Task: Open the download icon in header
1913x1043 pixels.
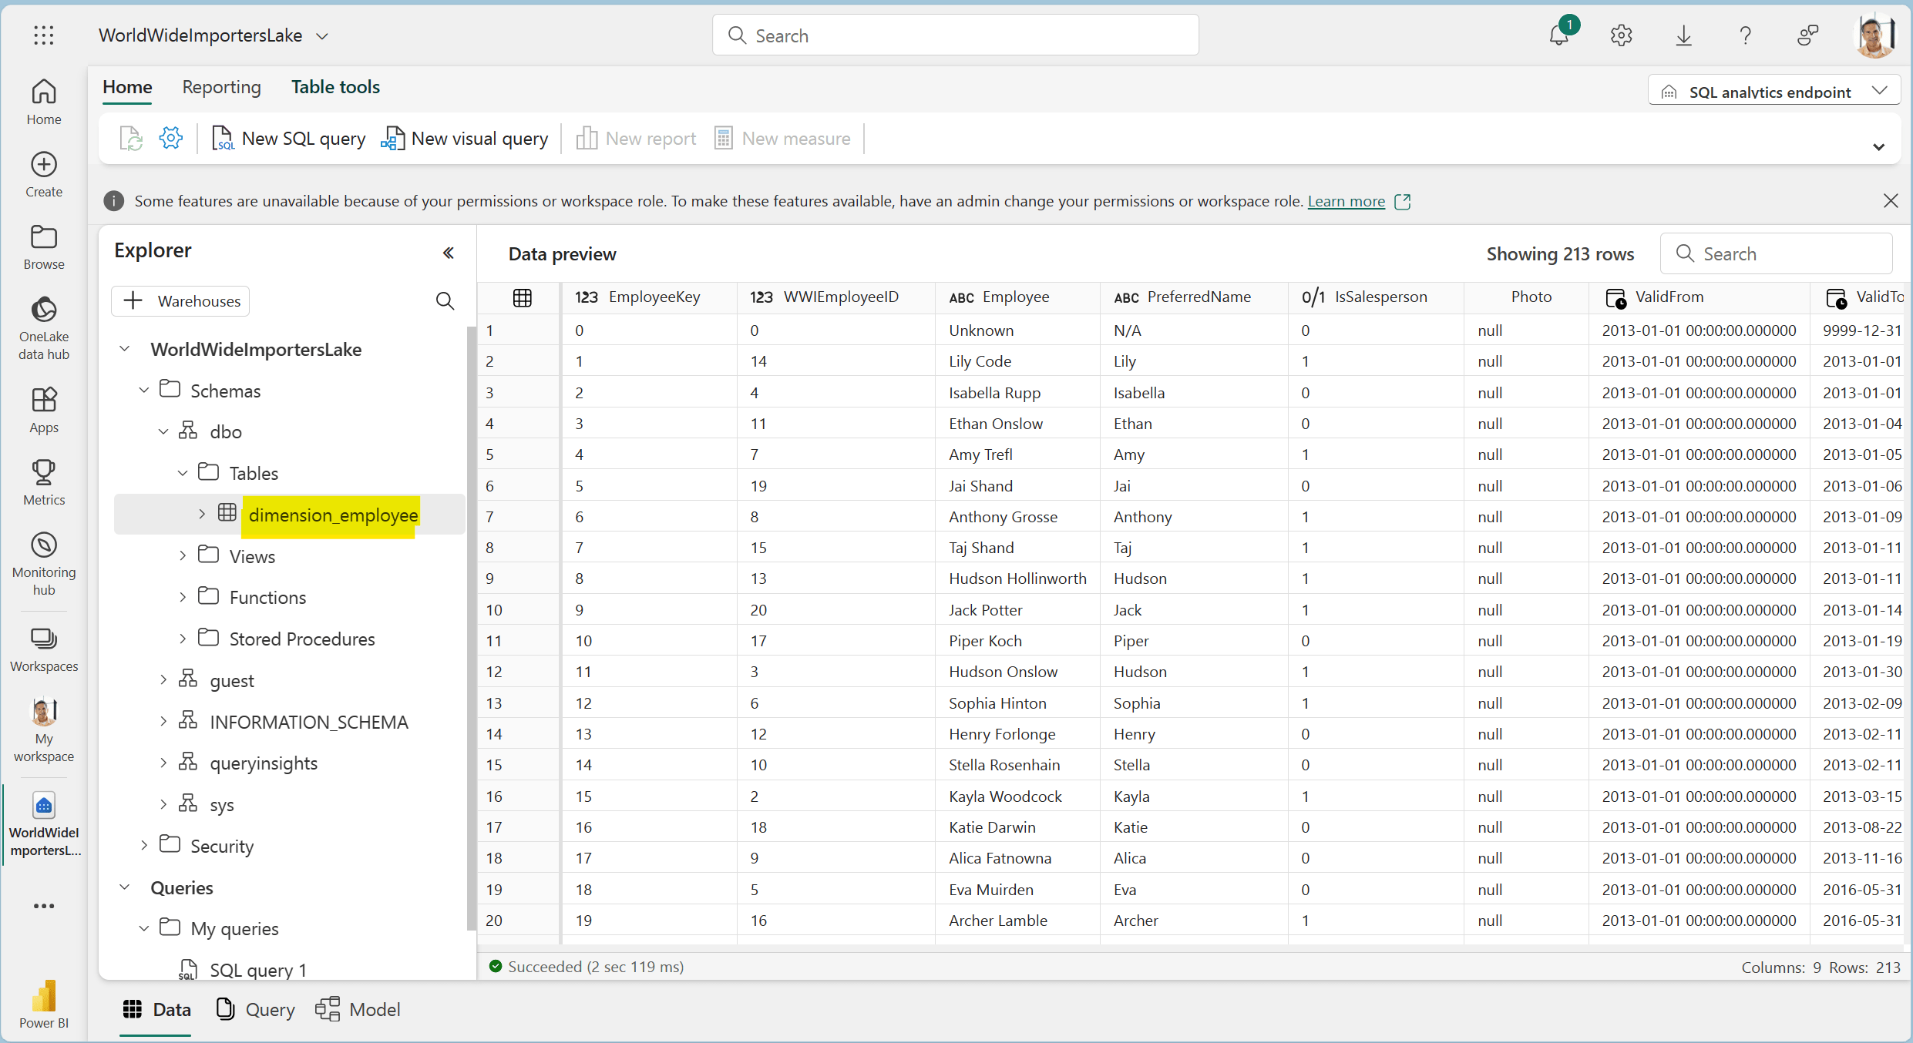Action: (x=1684, y=35)
